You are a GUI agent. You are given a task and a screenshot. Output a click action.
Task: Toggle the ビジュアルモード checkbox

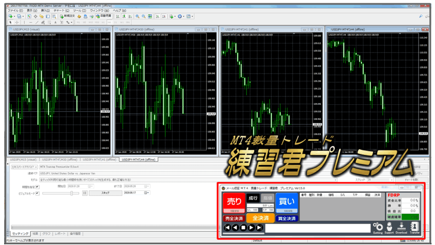(x=37, y=193)
